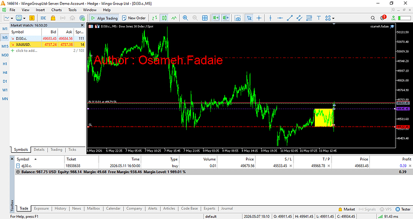The image size is (413, 219).
Task: Select the XAUUSD row in Market Watch
Action: click(x=47, y=44)
